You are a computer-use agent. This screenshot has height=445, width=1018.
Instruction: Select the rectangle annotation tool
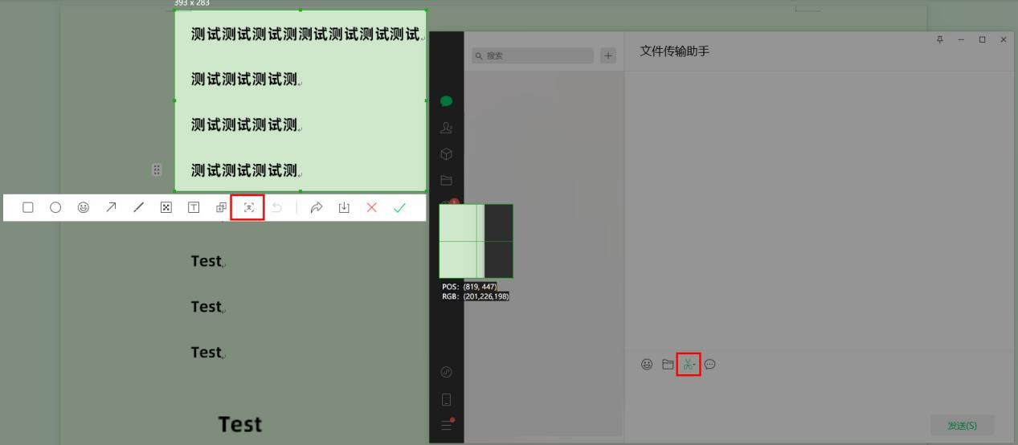[x=28, y=207]
